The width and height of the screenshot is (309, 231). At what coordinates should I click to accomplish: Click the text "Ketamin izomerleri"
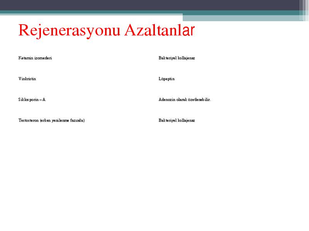pyautogui.click(x=35, y=58)
